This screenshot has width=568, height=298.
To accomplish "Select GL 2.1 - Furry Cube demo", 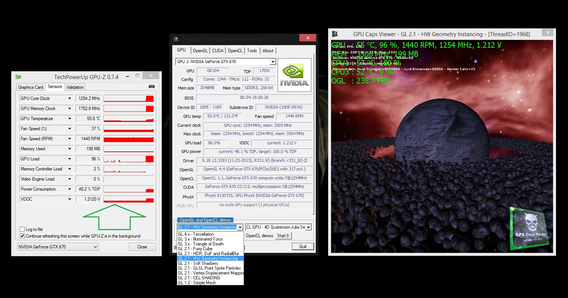I will click(210, 249).
